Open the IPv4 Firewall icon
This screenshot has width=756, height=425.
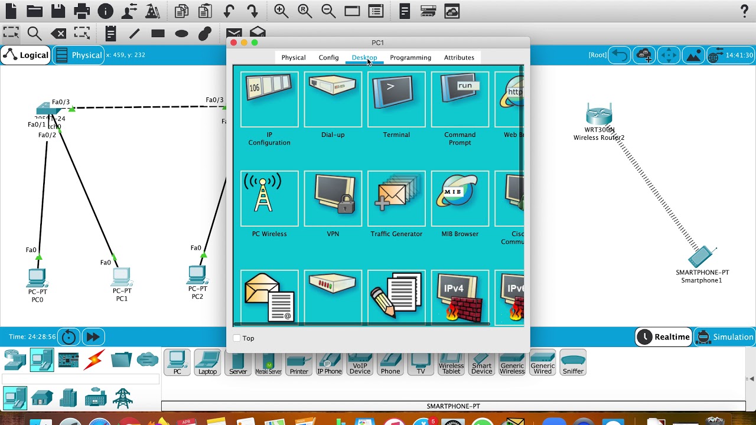coord(460,297)
